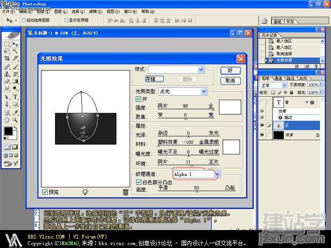Click the trash icon in Lighting Effects dialog
The image size is (331, 248).
[126, 192]
